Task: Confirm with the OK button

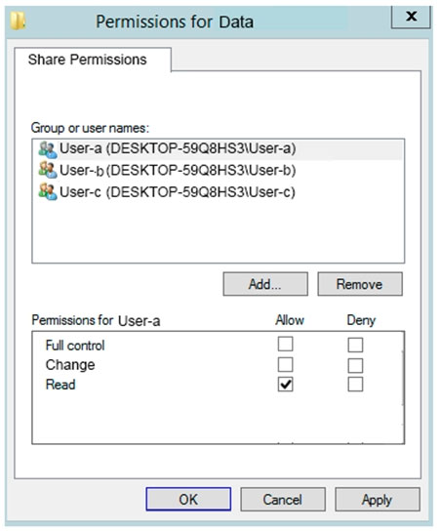Action: pyautogui.click(x=188, y=499)
